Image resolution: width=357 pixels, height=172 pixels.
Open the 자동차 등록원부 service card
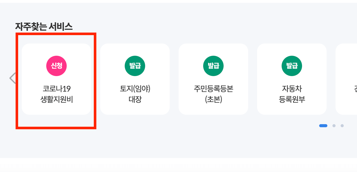click(x=292, y=79)
